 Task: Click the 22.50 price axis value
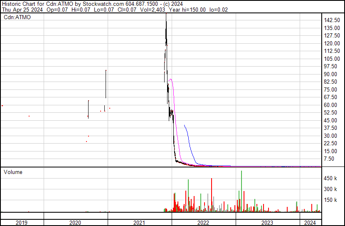click(330, 144)
